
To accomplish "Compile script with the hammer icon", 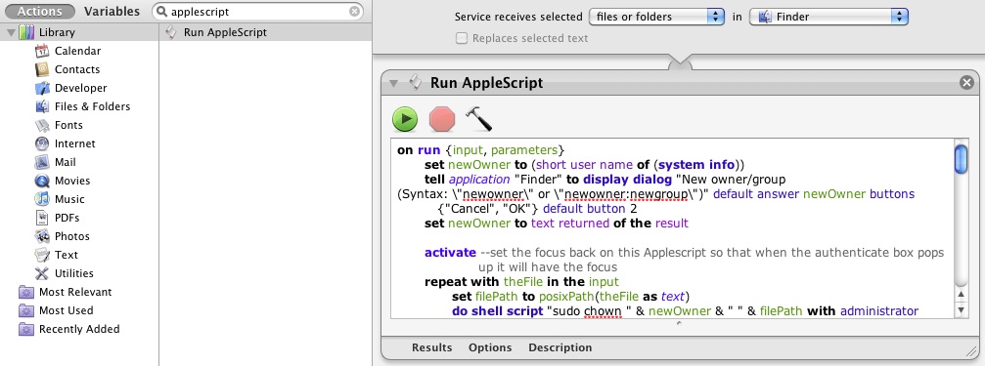I will coord(478,118).
